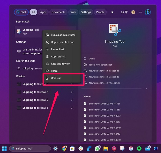This screenshot has height=153, width=161.
Task: Click Uninstall in the context menu
Action: [56, 78]
